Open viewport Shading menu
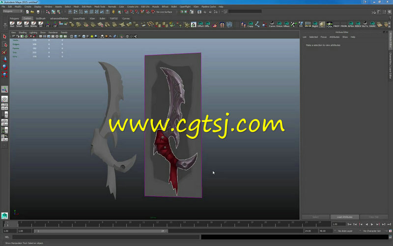The width and height of the screenshot is (393, 246). (22, 32)
